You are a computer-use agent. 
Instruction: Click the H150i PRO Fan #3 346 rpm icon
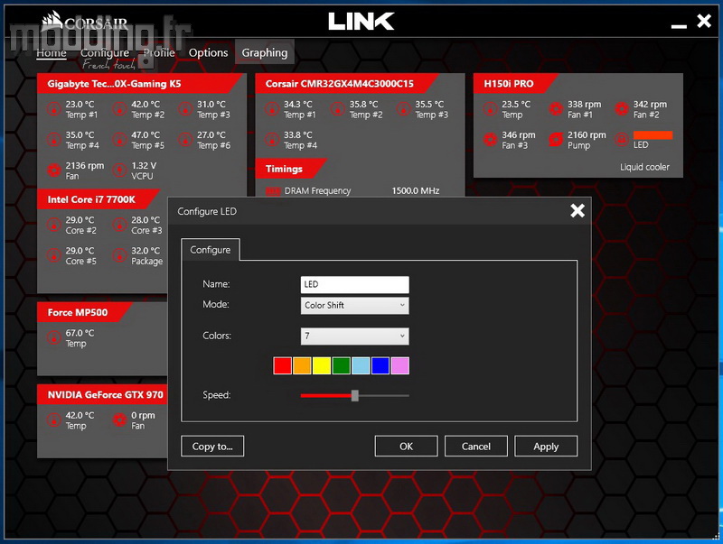490,140
